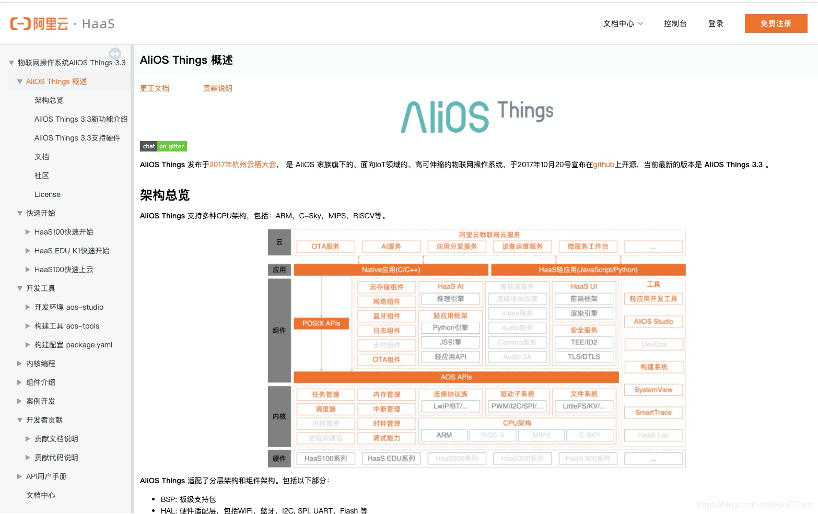Follow the 2017年杭州云栖大会 link

tap(243, 165)
